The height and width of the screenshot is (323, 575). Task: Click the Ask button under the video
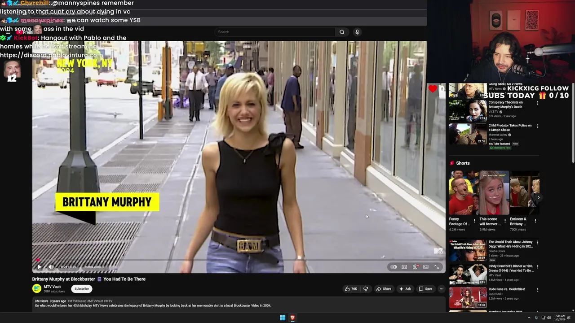[405, 289]
